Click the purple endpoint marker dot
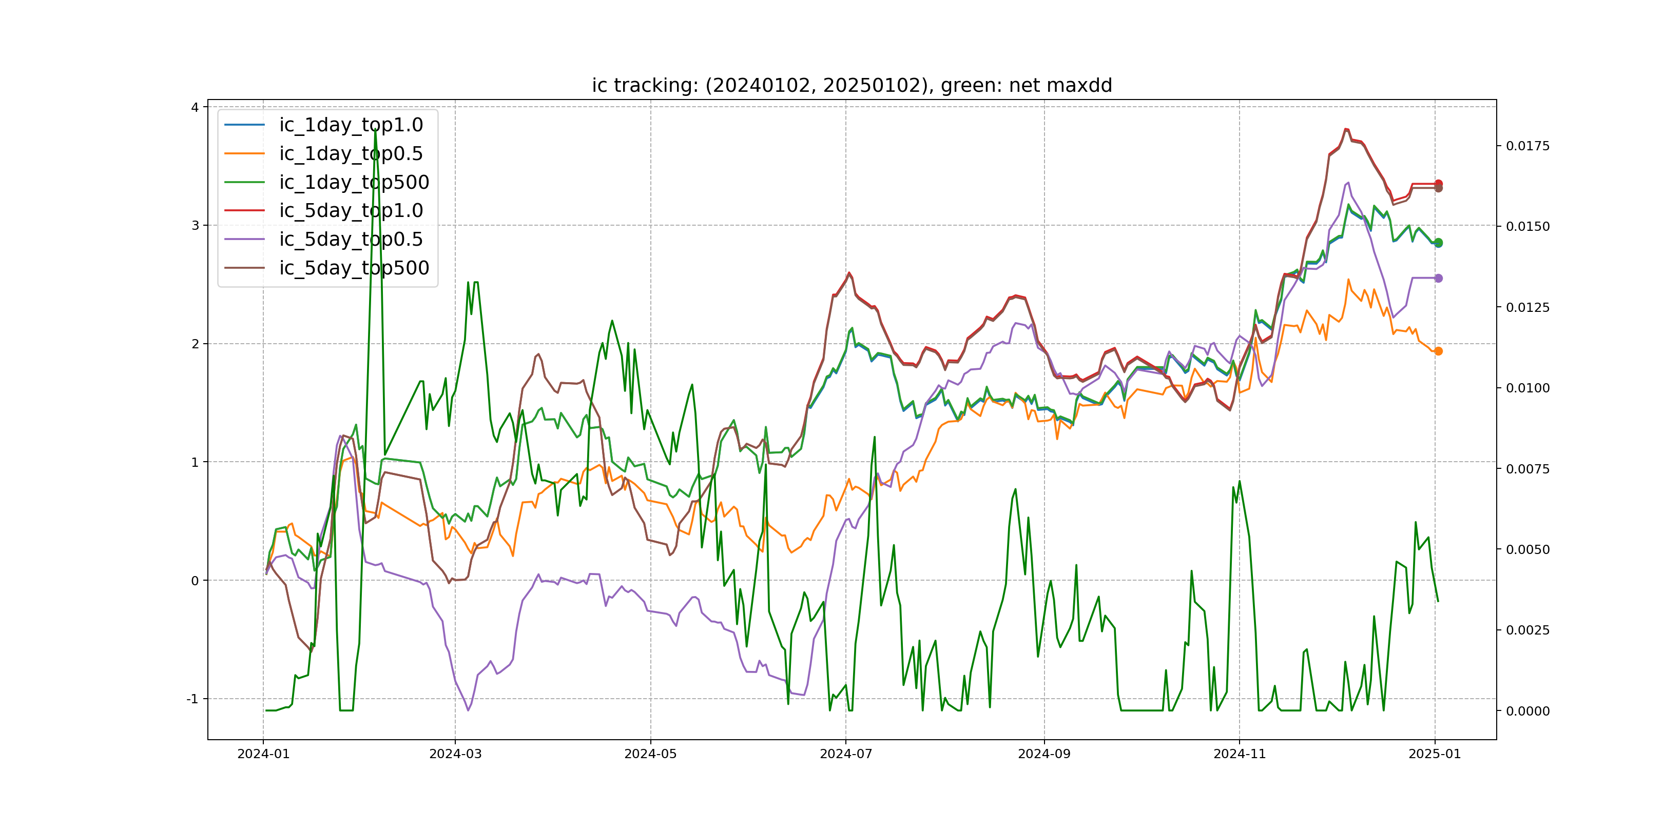 click(x=1438, y=278)
